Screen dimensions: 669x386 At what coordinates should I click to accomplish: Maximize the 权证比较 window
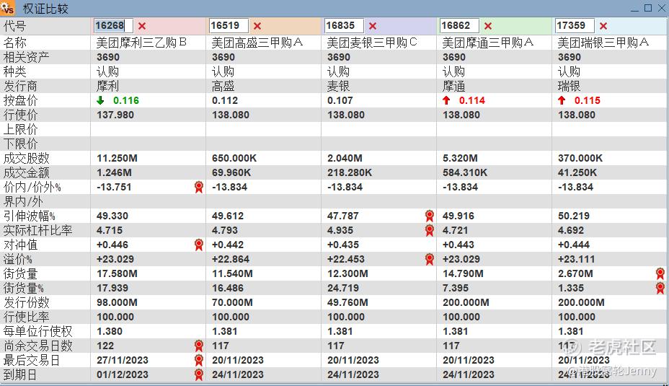[648, 8]
